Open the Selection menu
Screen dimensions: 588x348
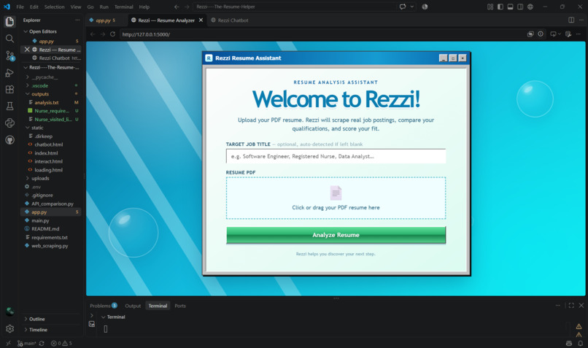point(55,7)
